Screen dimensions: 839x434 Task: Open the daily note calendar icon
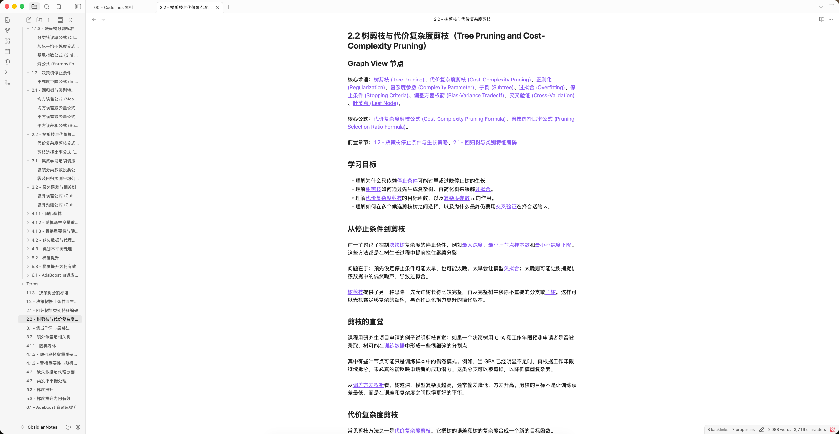click(7, 51)
